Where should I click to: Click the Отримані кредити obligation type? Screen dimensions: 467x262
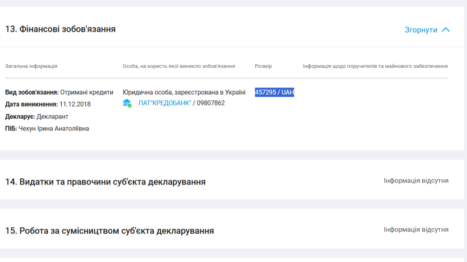tap(86, 92)
